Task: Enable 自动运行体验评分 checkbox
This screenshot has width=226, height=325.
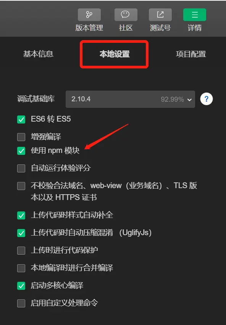Action: tap(21, 168)
